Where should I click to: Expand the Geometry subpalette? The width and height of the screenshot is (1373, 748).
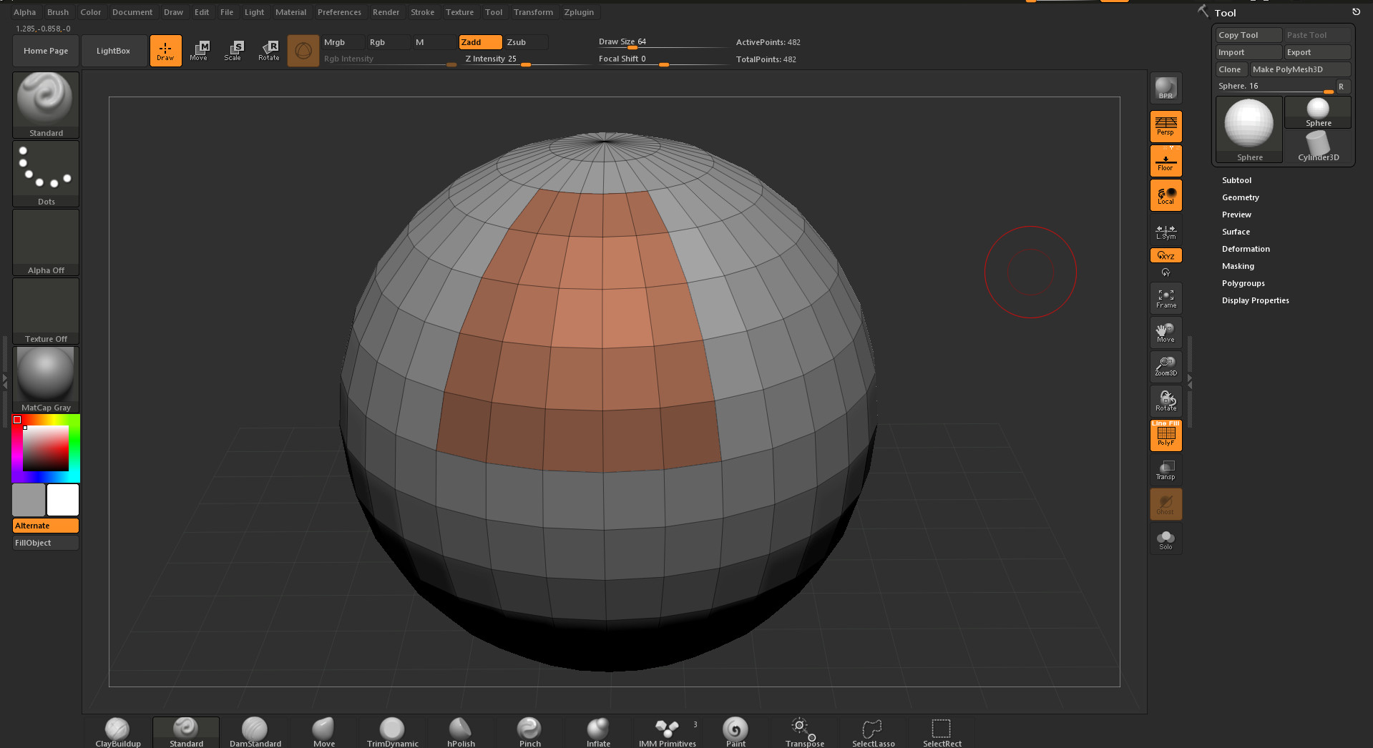click(1240, 197)
